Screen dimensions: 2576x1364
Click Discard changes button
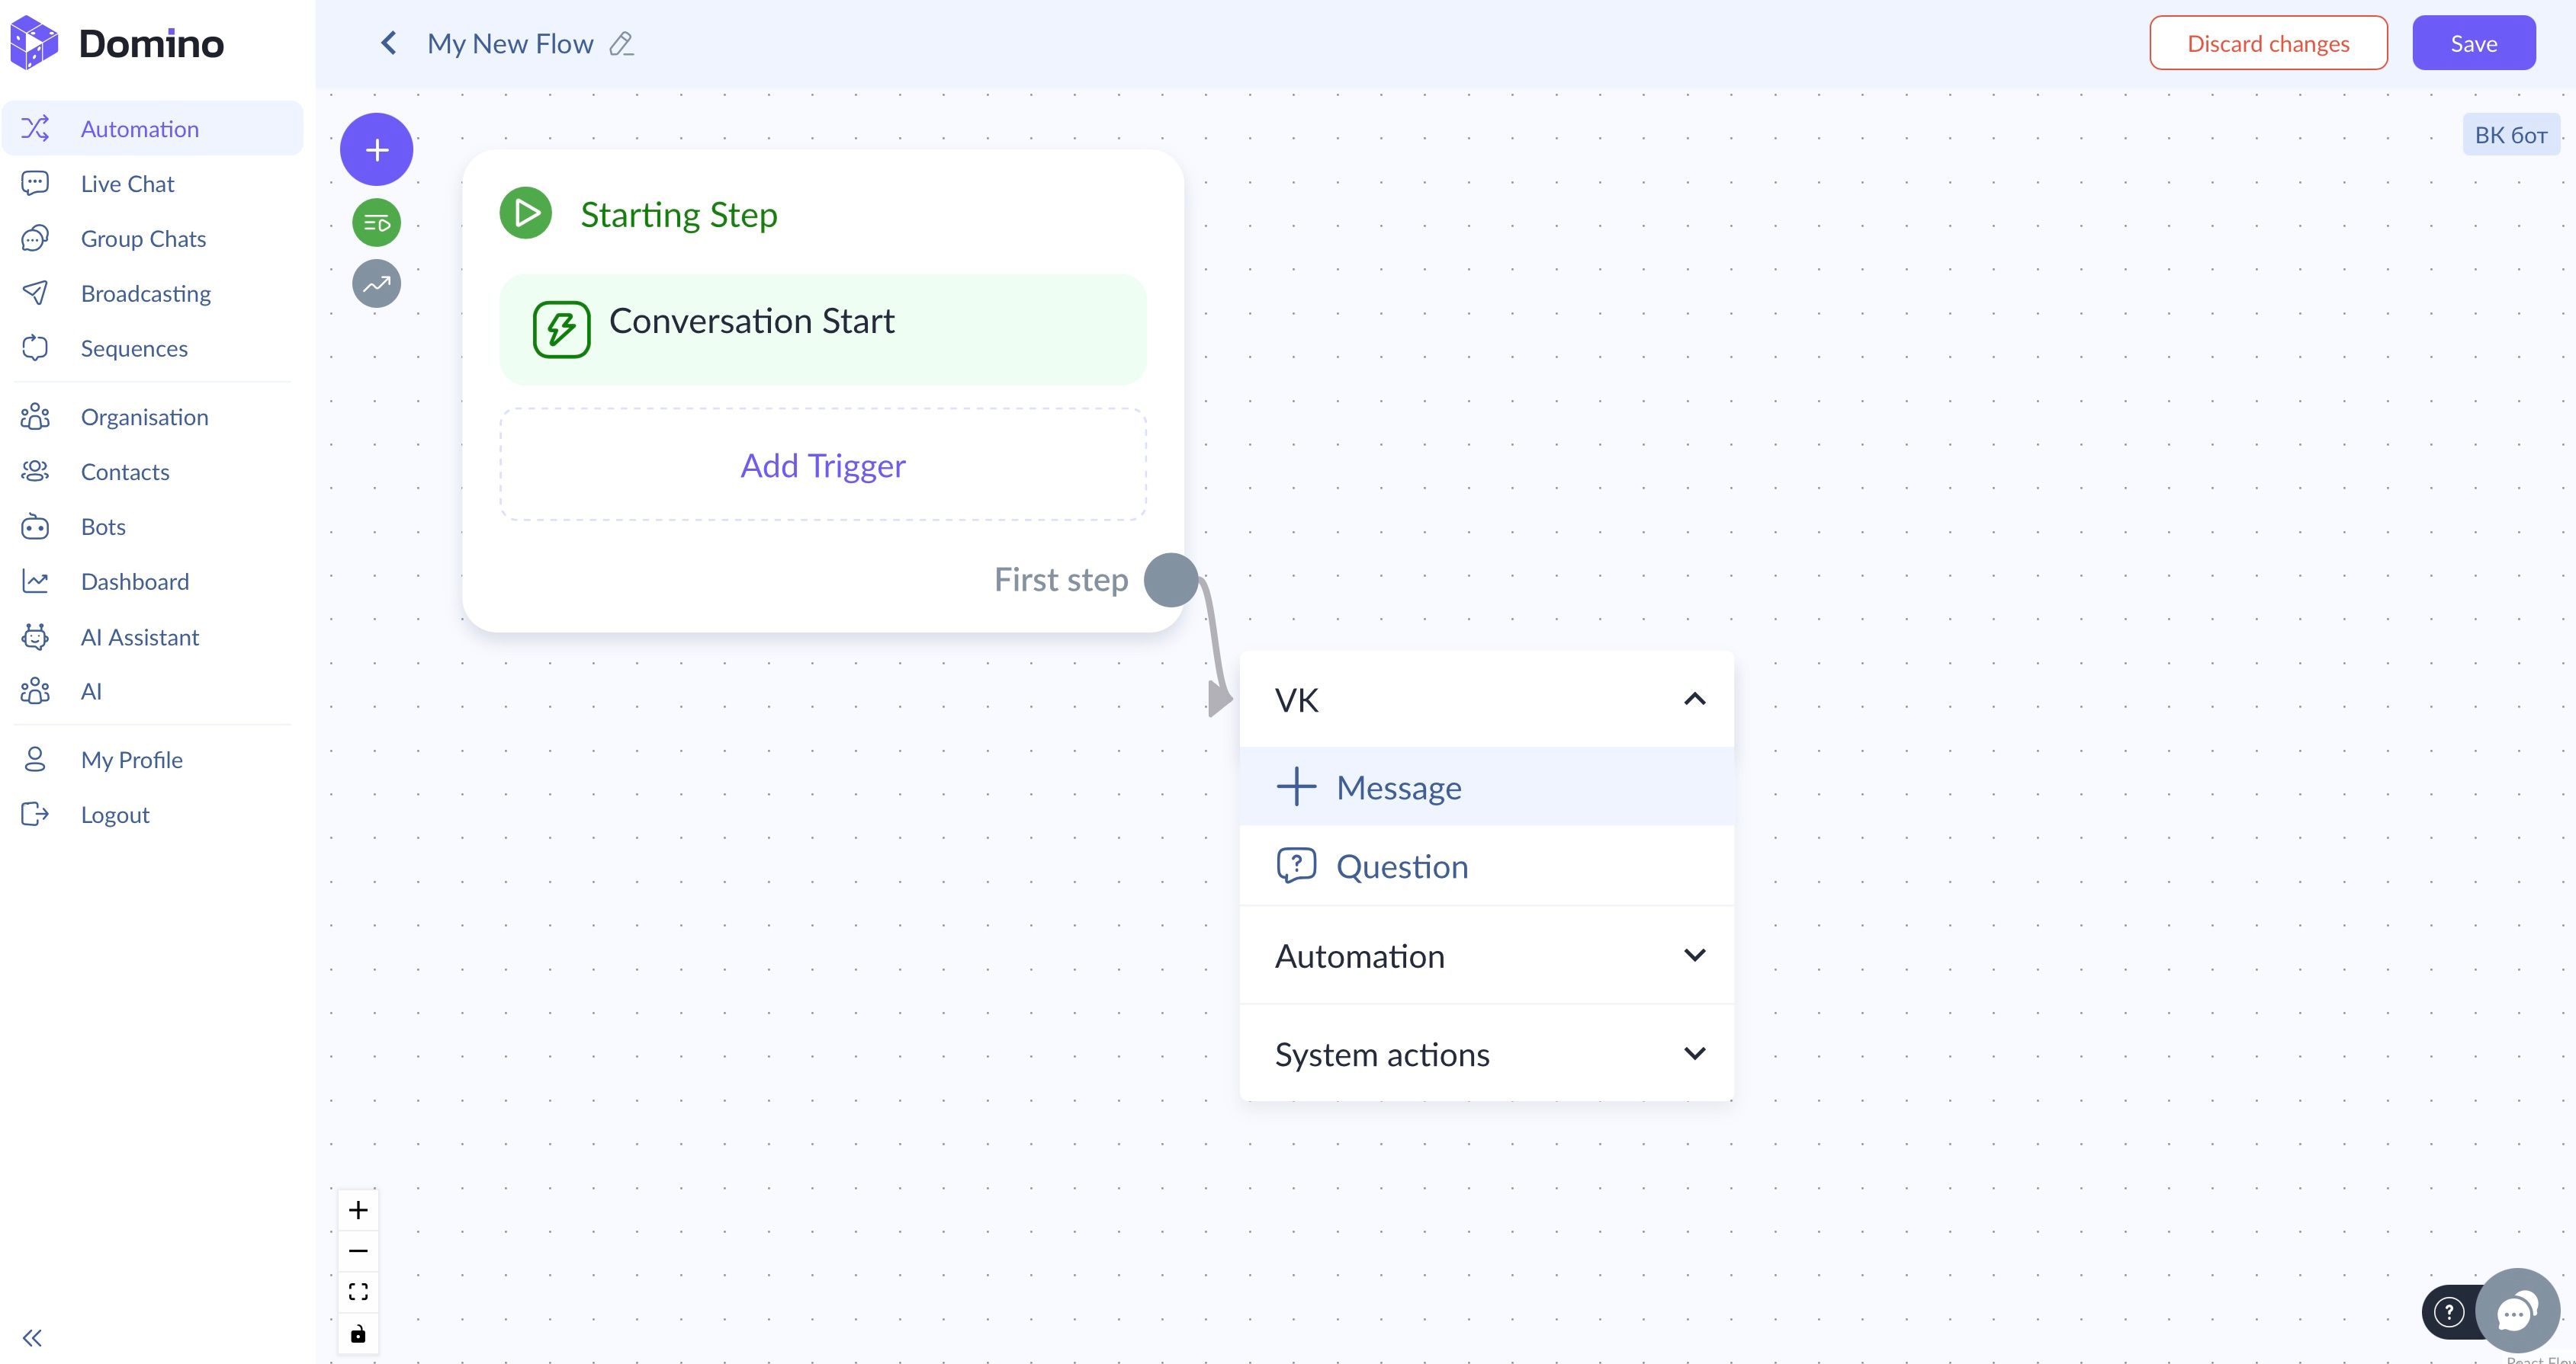point(2268,44)
